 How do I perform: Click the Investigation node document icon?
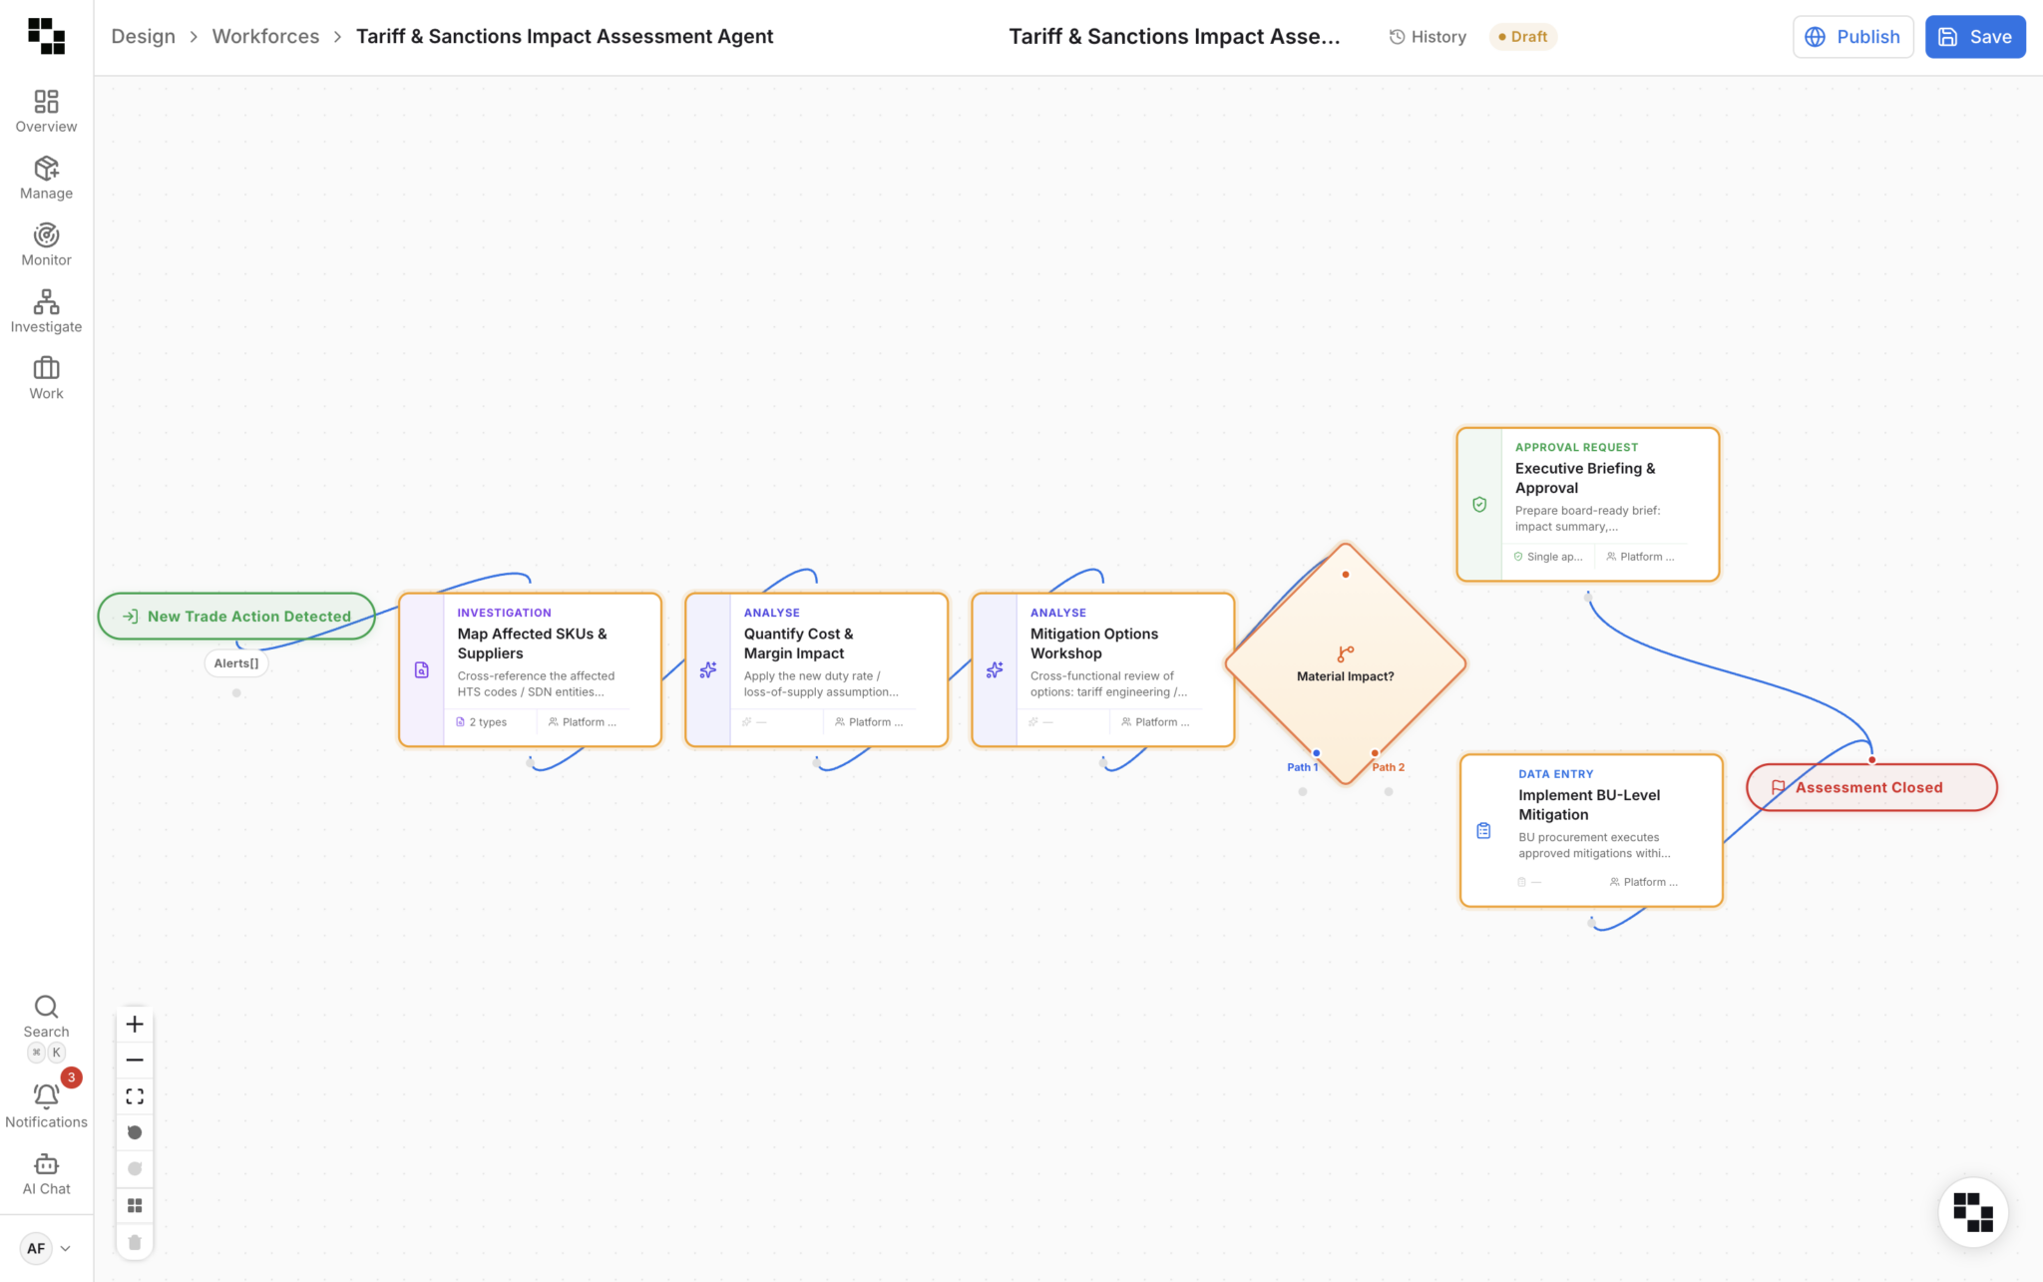click(421, 669)
